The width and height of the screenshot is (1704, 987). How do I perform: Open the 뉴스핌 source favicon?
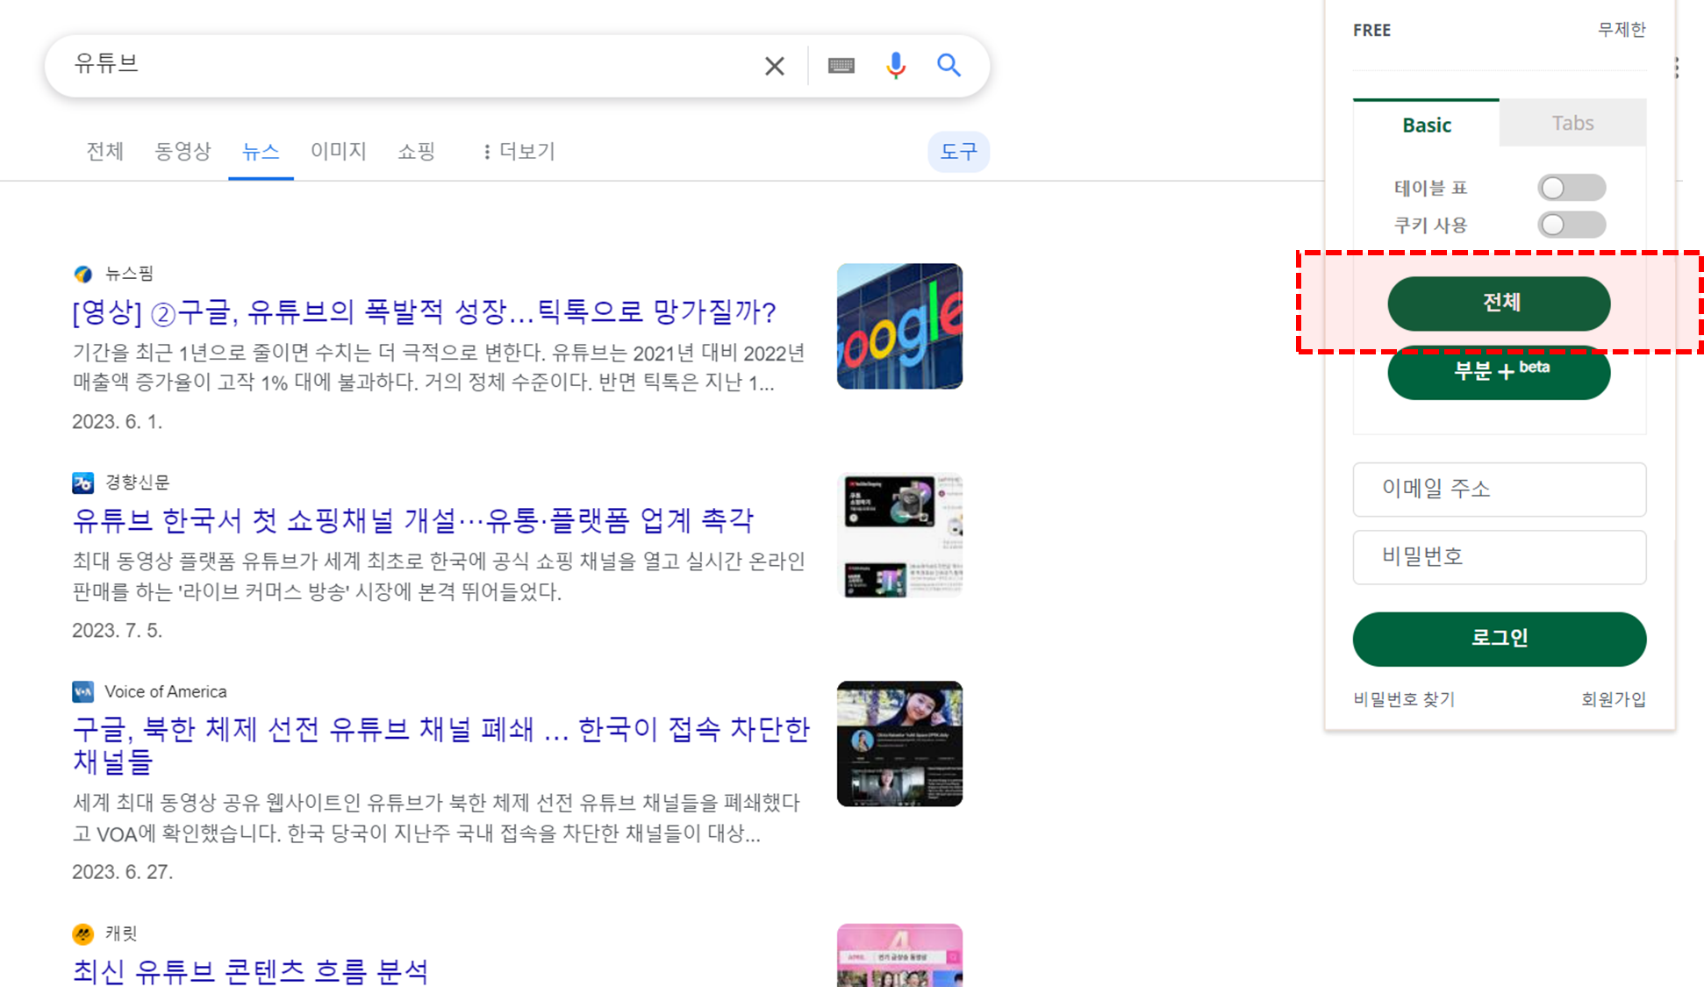pos(83,274)
